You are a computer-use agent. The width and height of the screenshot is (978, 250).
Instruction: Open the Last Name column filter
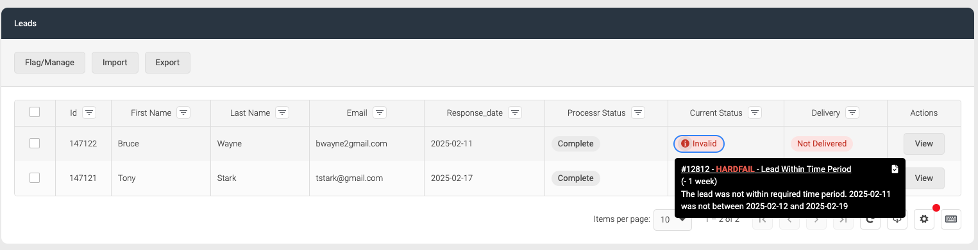tap(282, 113)
